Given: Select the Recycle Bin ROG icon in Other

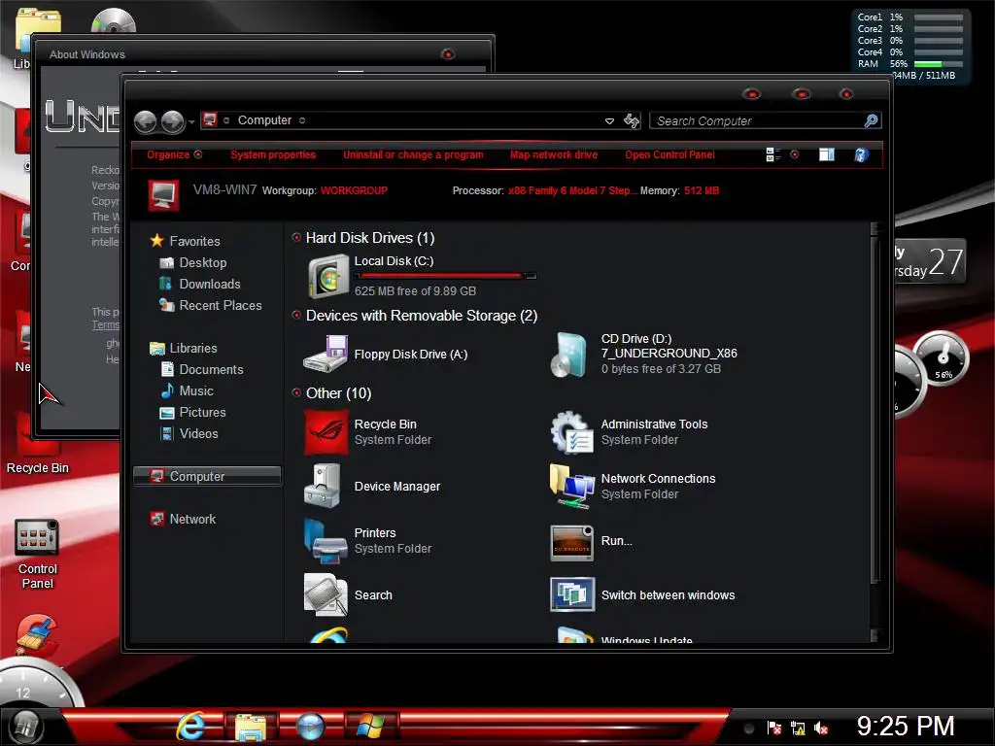Looking at the screenshot, I should (326, 432).
